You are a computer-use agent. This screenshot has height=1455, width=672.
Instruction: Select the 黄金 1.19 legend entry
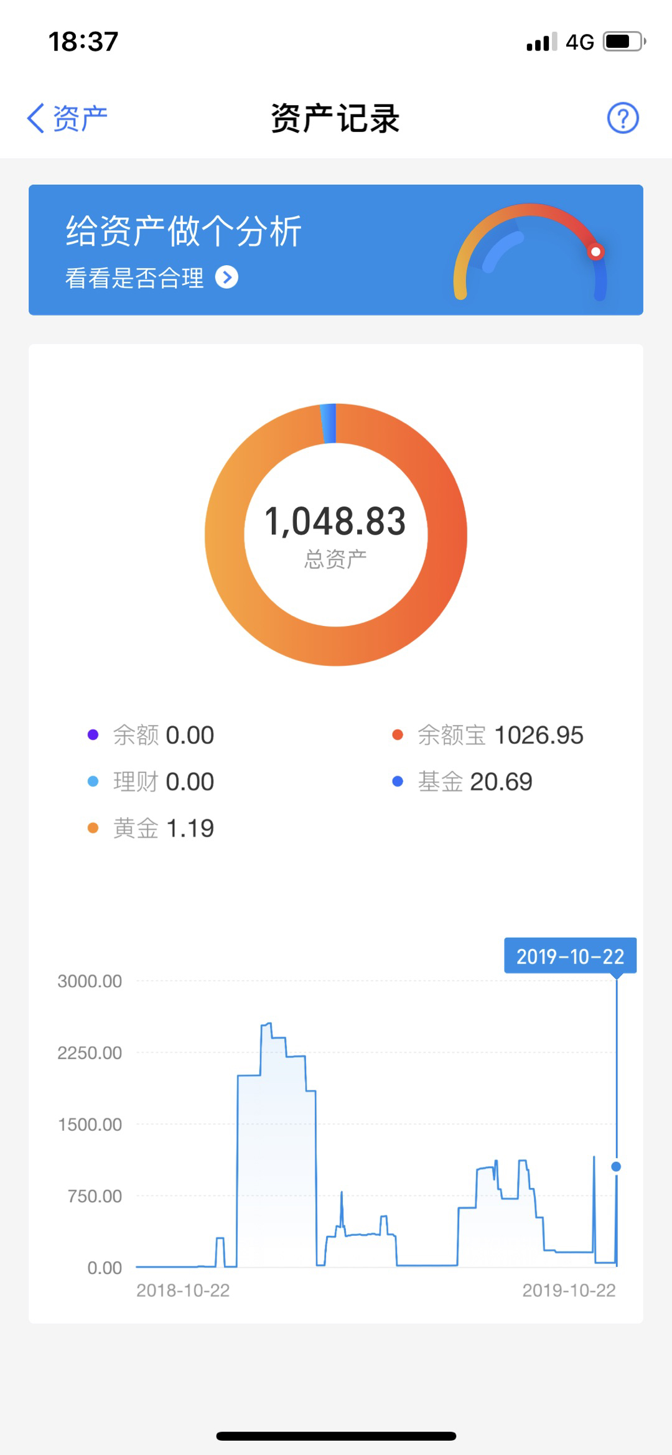pyautogui.click(x=151, y=828)
